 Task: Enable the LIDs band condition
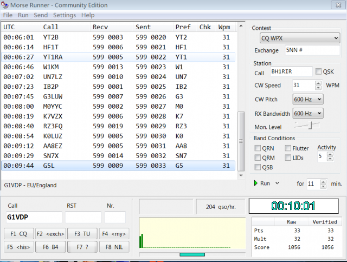click(x=288, y=158)
